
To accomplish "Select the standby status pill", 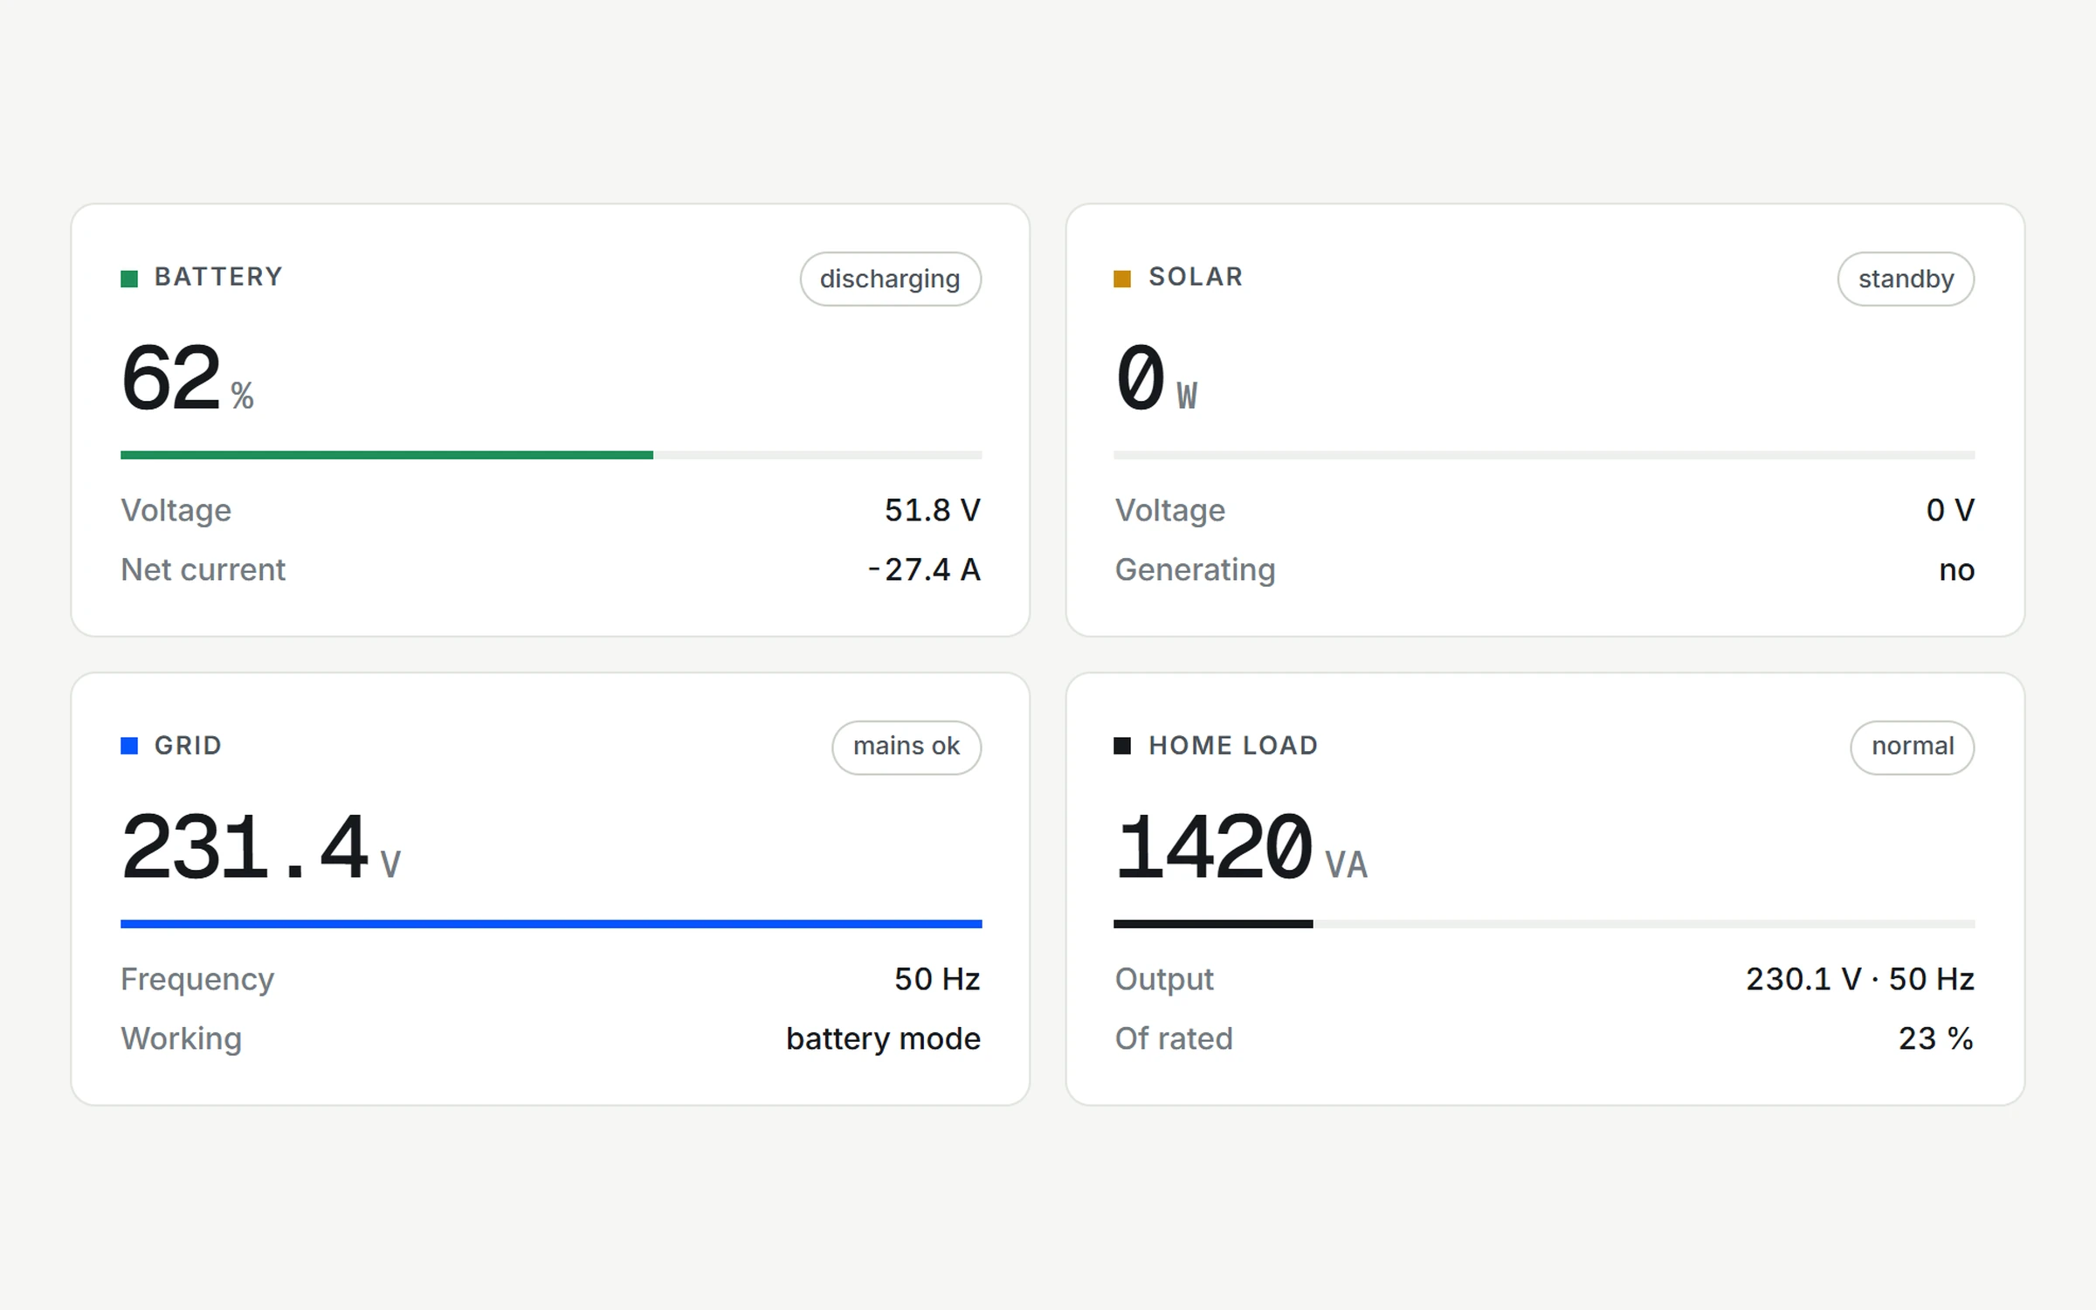I will 1906,279.
